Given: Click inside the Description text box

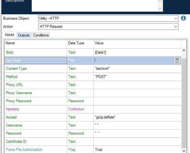Looking at the screenshot, I should [94, 6].
